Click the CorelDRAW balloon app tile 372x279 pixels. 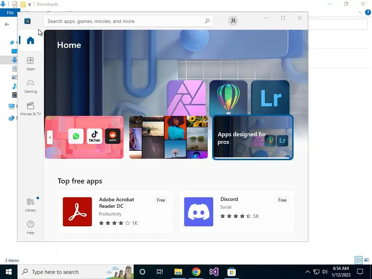(x=228, y=98)
